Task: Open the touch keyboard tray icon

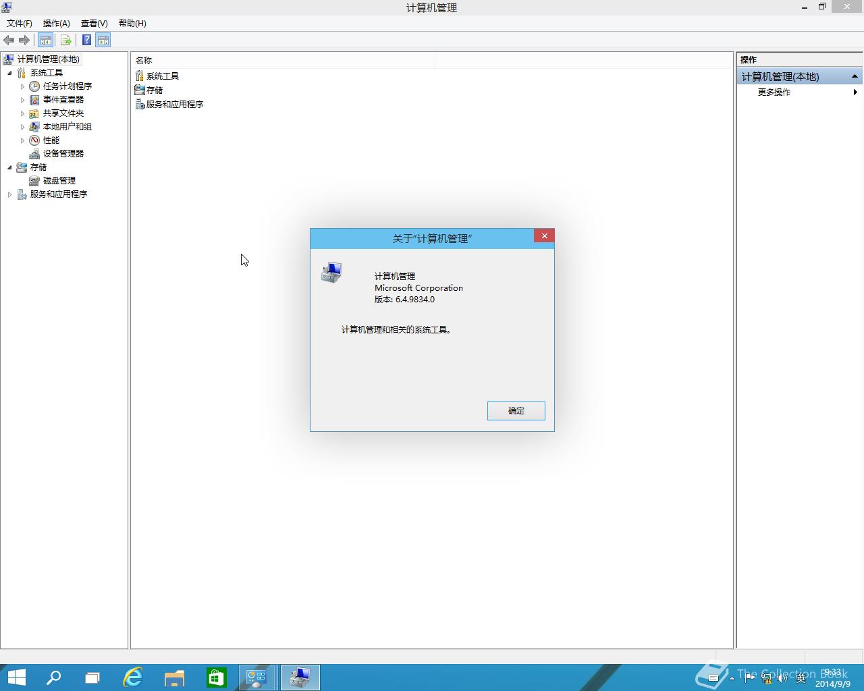Action: 713,678
